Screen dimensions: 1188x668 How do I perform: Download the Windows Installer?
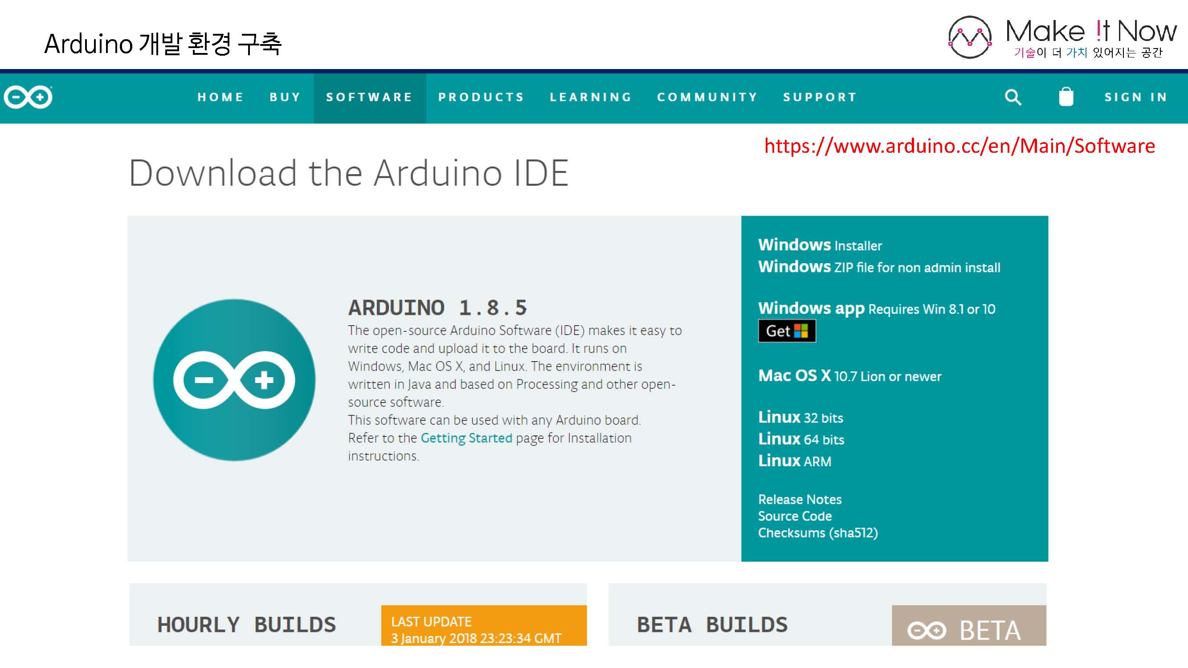pyautogui.click(x=820, y=245)
